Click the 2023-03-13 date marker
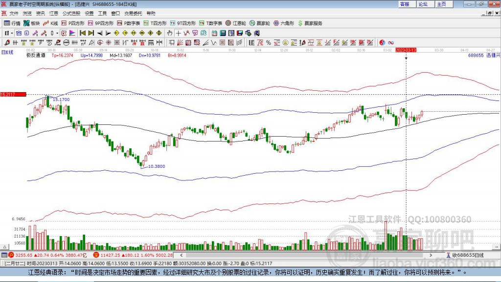 coord(406,50)
